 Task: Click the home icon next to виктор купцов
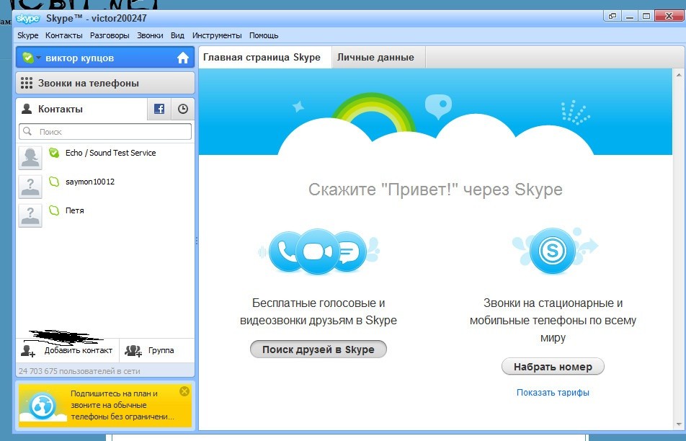tap(183, 58)
